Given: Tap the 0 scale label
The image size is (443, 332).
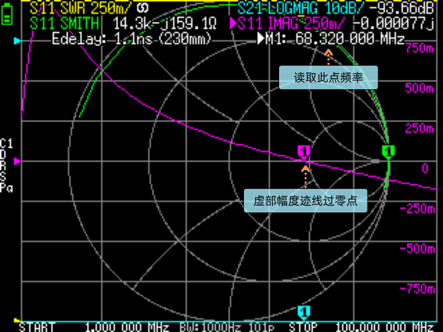Looking at the screenshot, I should (x=425, y=169).
